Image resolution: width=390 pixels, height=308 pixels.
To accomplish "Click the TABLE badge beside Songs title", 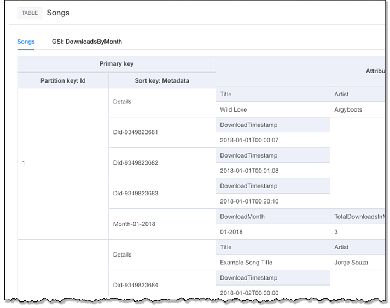I will pyautogui.click(x=30, y=13).
